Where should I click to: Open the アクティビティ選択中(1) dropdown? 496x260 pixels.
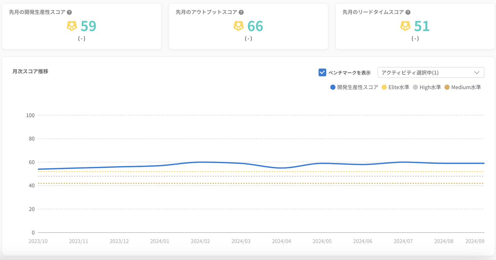click(x=431, y=72)
